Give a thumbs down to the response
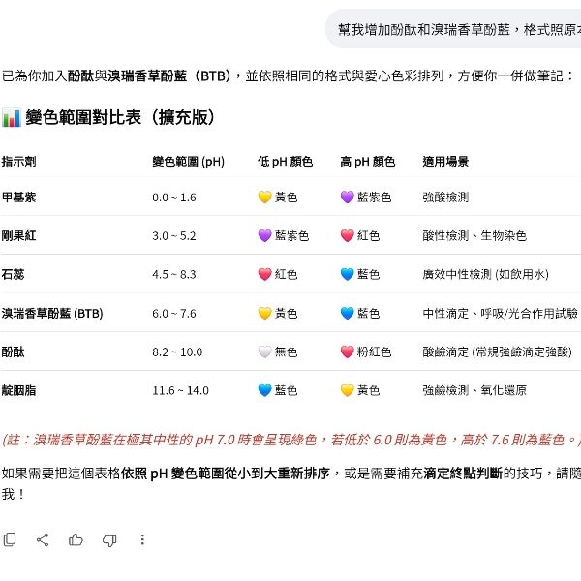 point(109,540)
